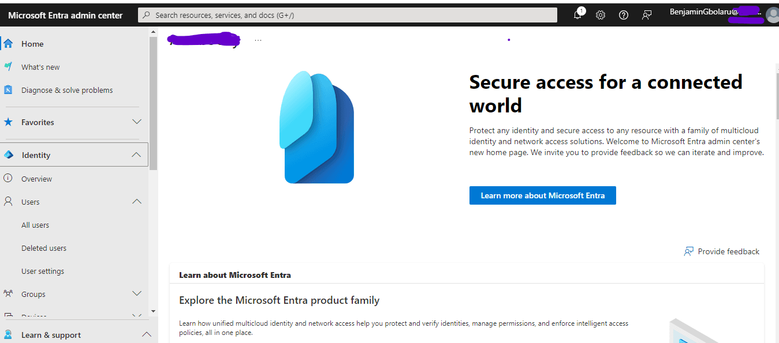This screenshot has width=779, height=343.
Task: Expand the Favorites section chevron
Action: [x=137, y=122]
